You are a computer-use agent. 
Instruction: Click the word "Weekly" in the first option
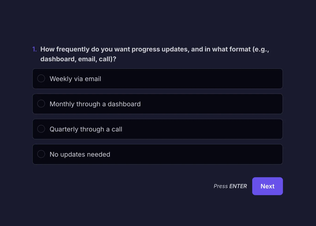click(x=61, y=79)
